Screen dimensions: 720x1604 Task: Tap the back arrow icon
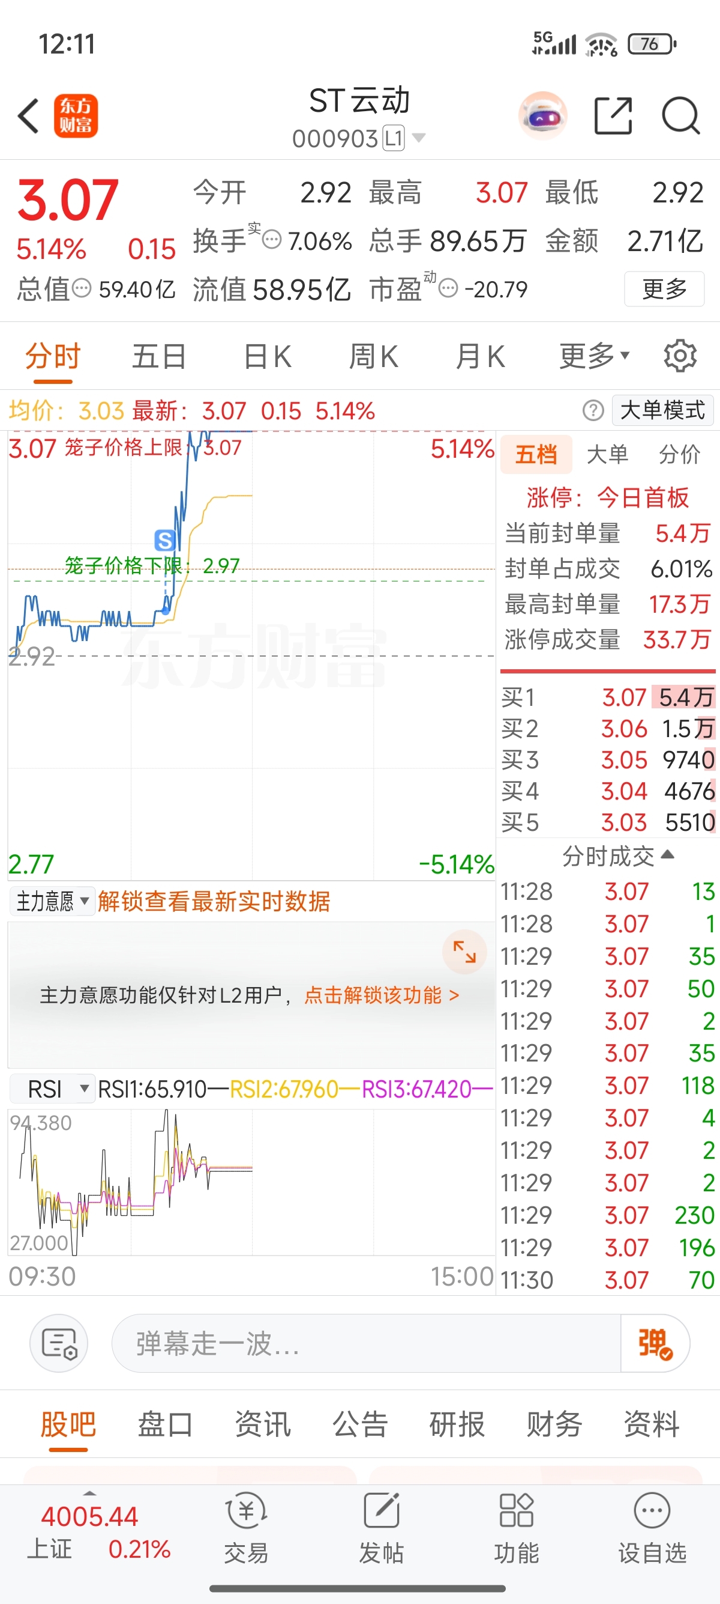tap(29, 116)
